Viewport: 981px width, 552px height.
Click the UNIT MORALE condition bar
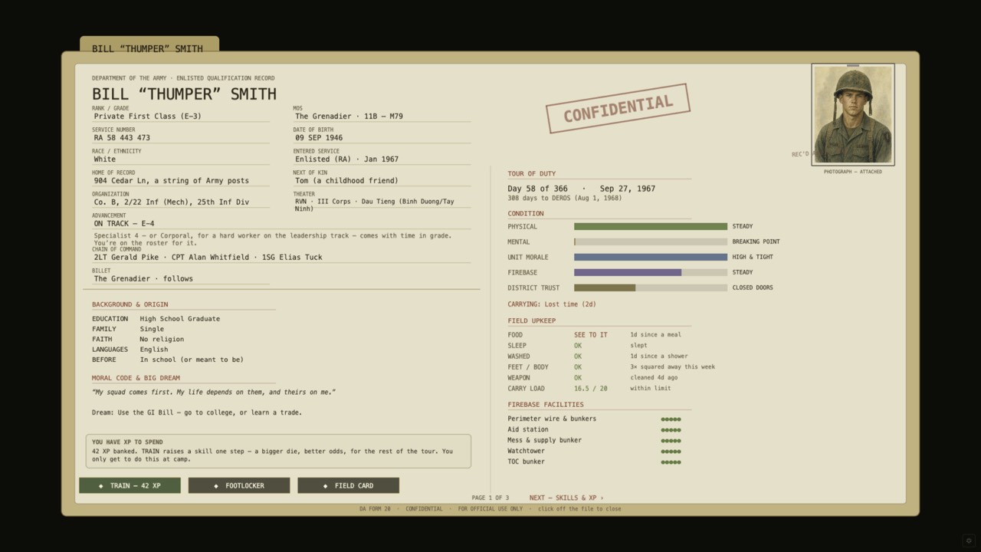(651, 257)
